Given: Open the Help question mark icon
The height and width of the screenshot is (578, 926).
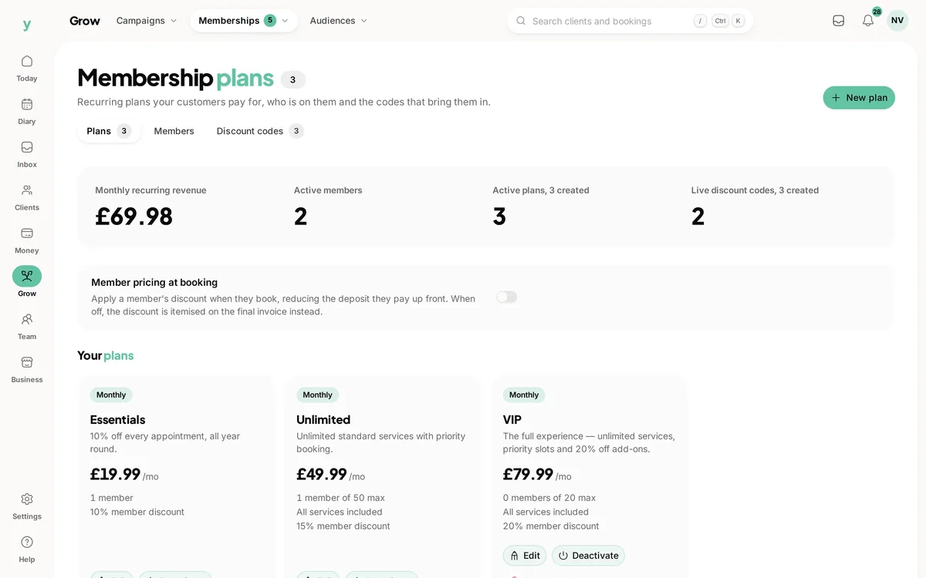Looking at the screenshot, I should click(x=27, y=542).
